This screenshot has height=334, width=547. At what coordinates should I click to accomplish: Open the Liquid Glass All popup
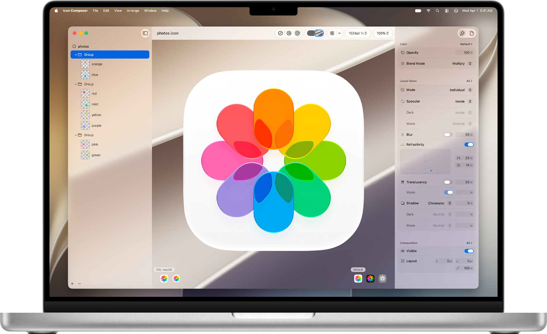[469, 81]
